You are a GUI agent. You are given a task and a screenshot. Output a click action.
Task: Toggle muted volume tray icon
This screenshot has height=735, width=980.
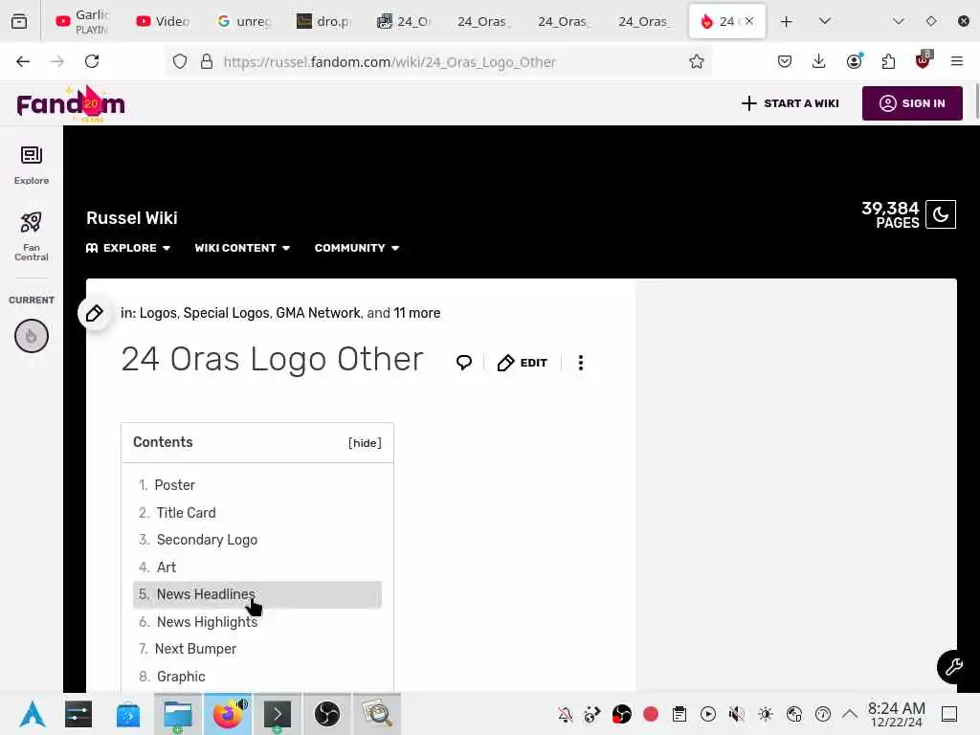[737, 714]
